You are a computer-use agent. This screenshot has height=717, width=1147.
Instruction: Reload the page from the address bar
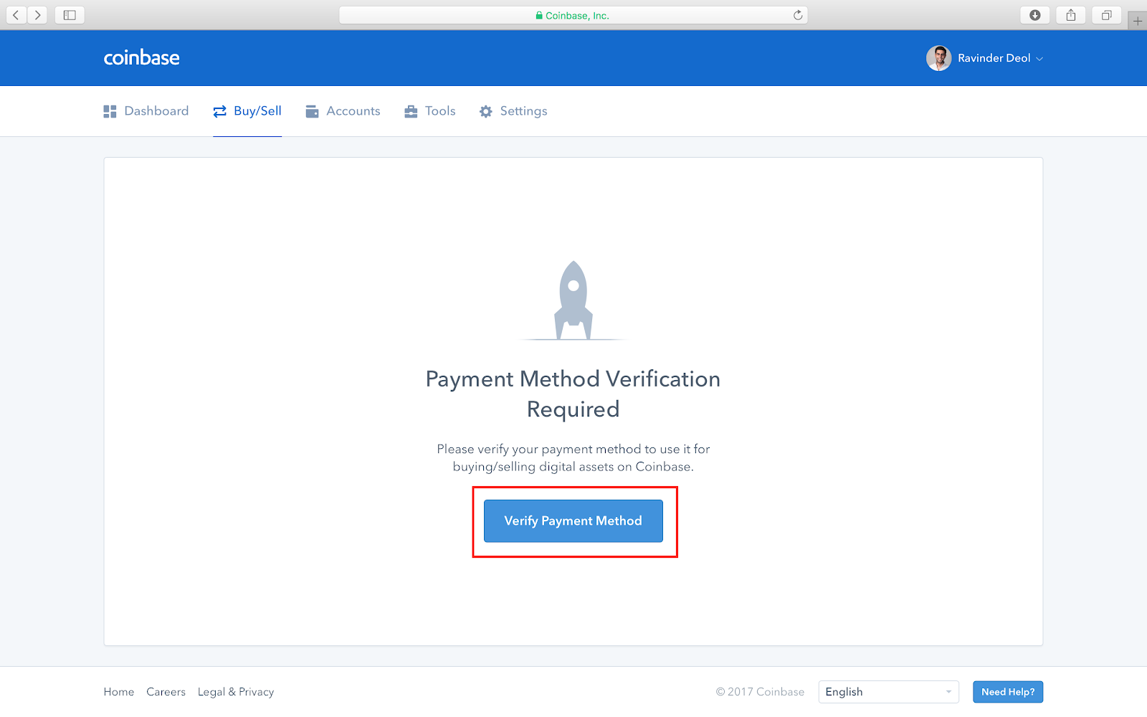point(798,15)
